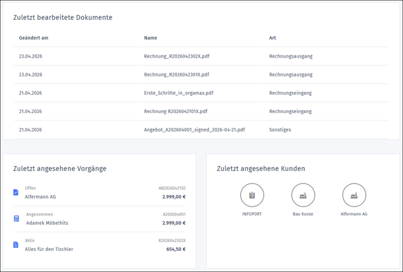The height and width of the screenshot is (272, 403).
Task: Select the Rechnungseingang cell for Rechnung R2026042101X.pdf
Action: tap(291, 111)
